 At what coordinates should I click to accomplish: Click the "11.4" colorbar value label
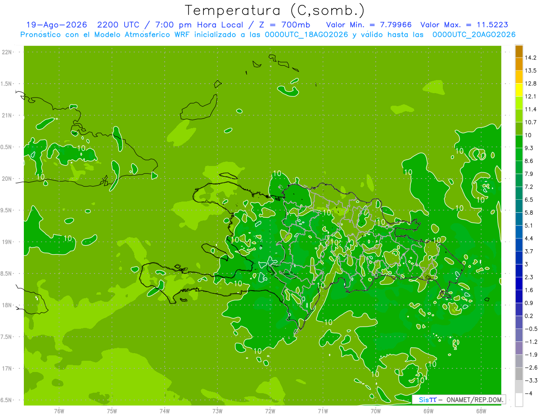pos(531,109)
